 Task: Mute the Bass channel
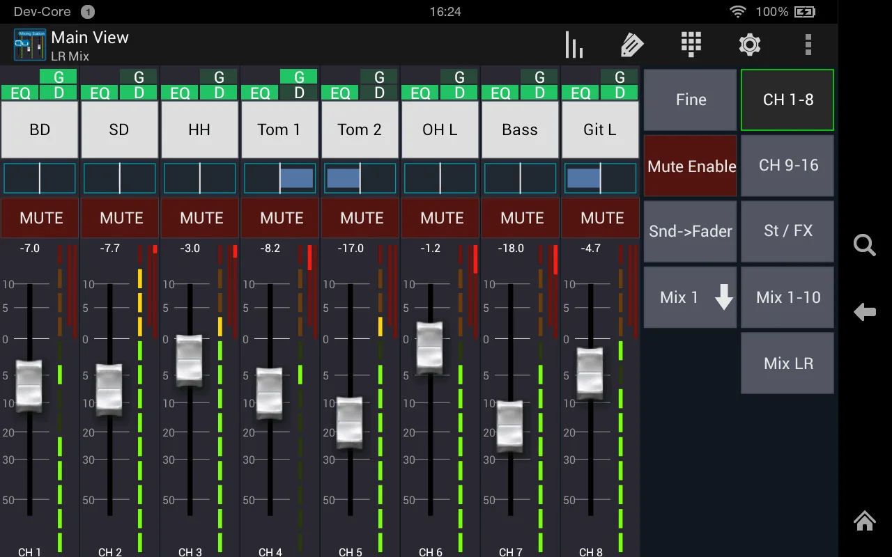point(521,218)
